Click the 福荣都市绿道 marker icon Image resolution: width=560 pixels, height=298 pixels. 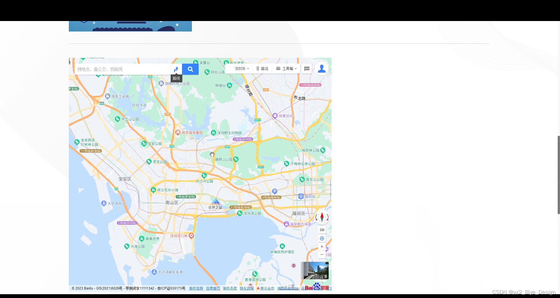point(286,224)
